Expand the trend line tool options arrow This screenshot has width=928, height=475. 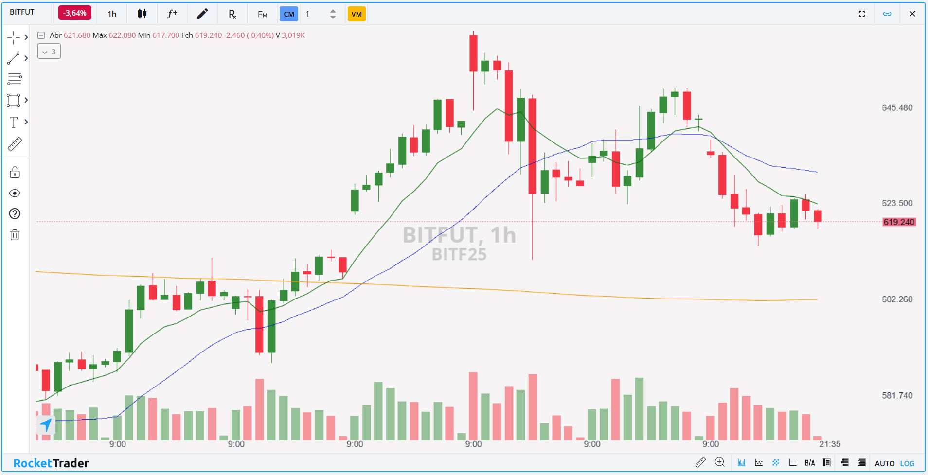click(26, 58)
